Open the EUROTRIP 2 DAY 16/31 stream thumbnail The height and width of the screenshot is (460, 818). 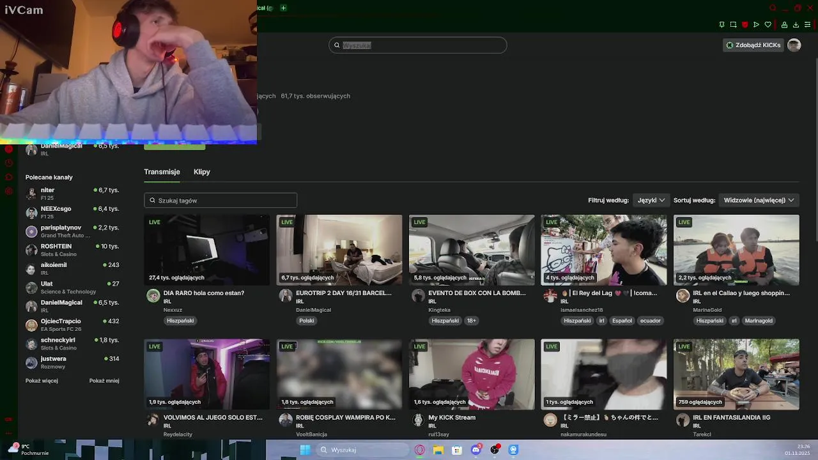click(x=339, y=250)
